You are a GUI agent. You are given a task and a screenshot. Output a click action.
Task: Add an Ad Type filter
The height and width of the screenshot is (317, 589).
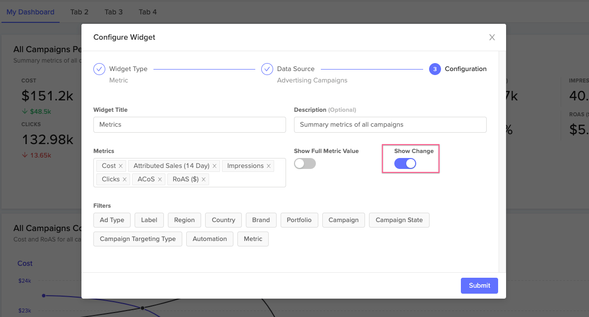tap(112, 220)
